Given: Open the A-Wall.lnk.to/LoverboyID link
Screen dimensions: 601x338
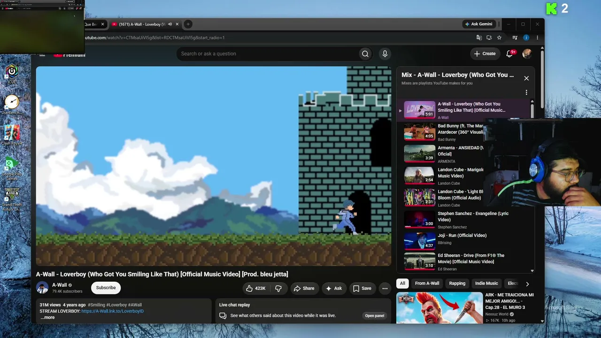Looking at the screenshot, I should pyautogui.click(x=113, y=311).
